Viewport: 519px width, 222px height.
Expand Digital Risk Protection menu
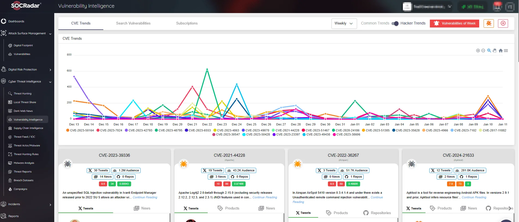coord(50,70)
